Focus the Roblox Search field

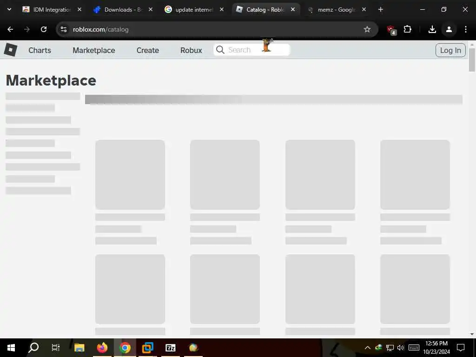(x=251, y=50)
